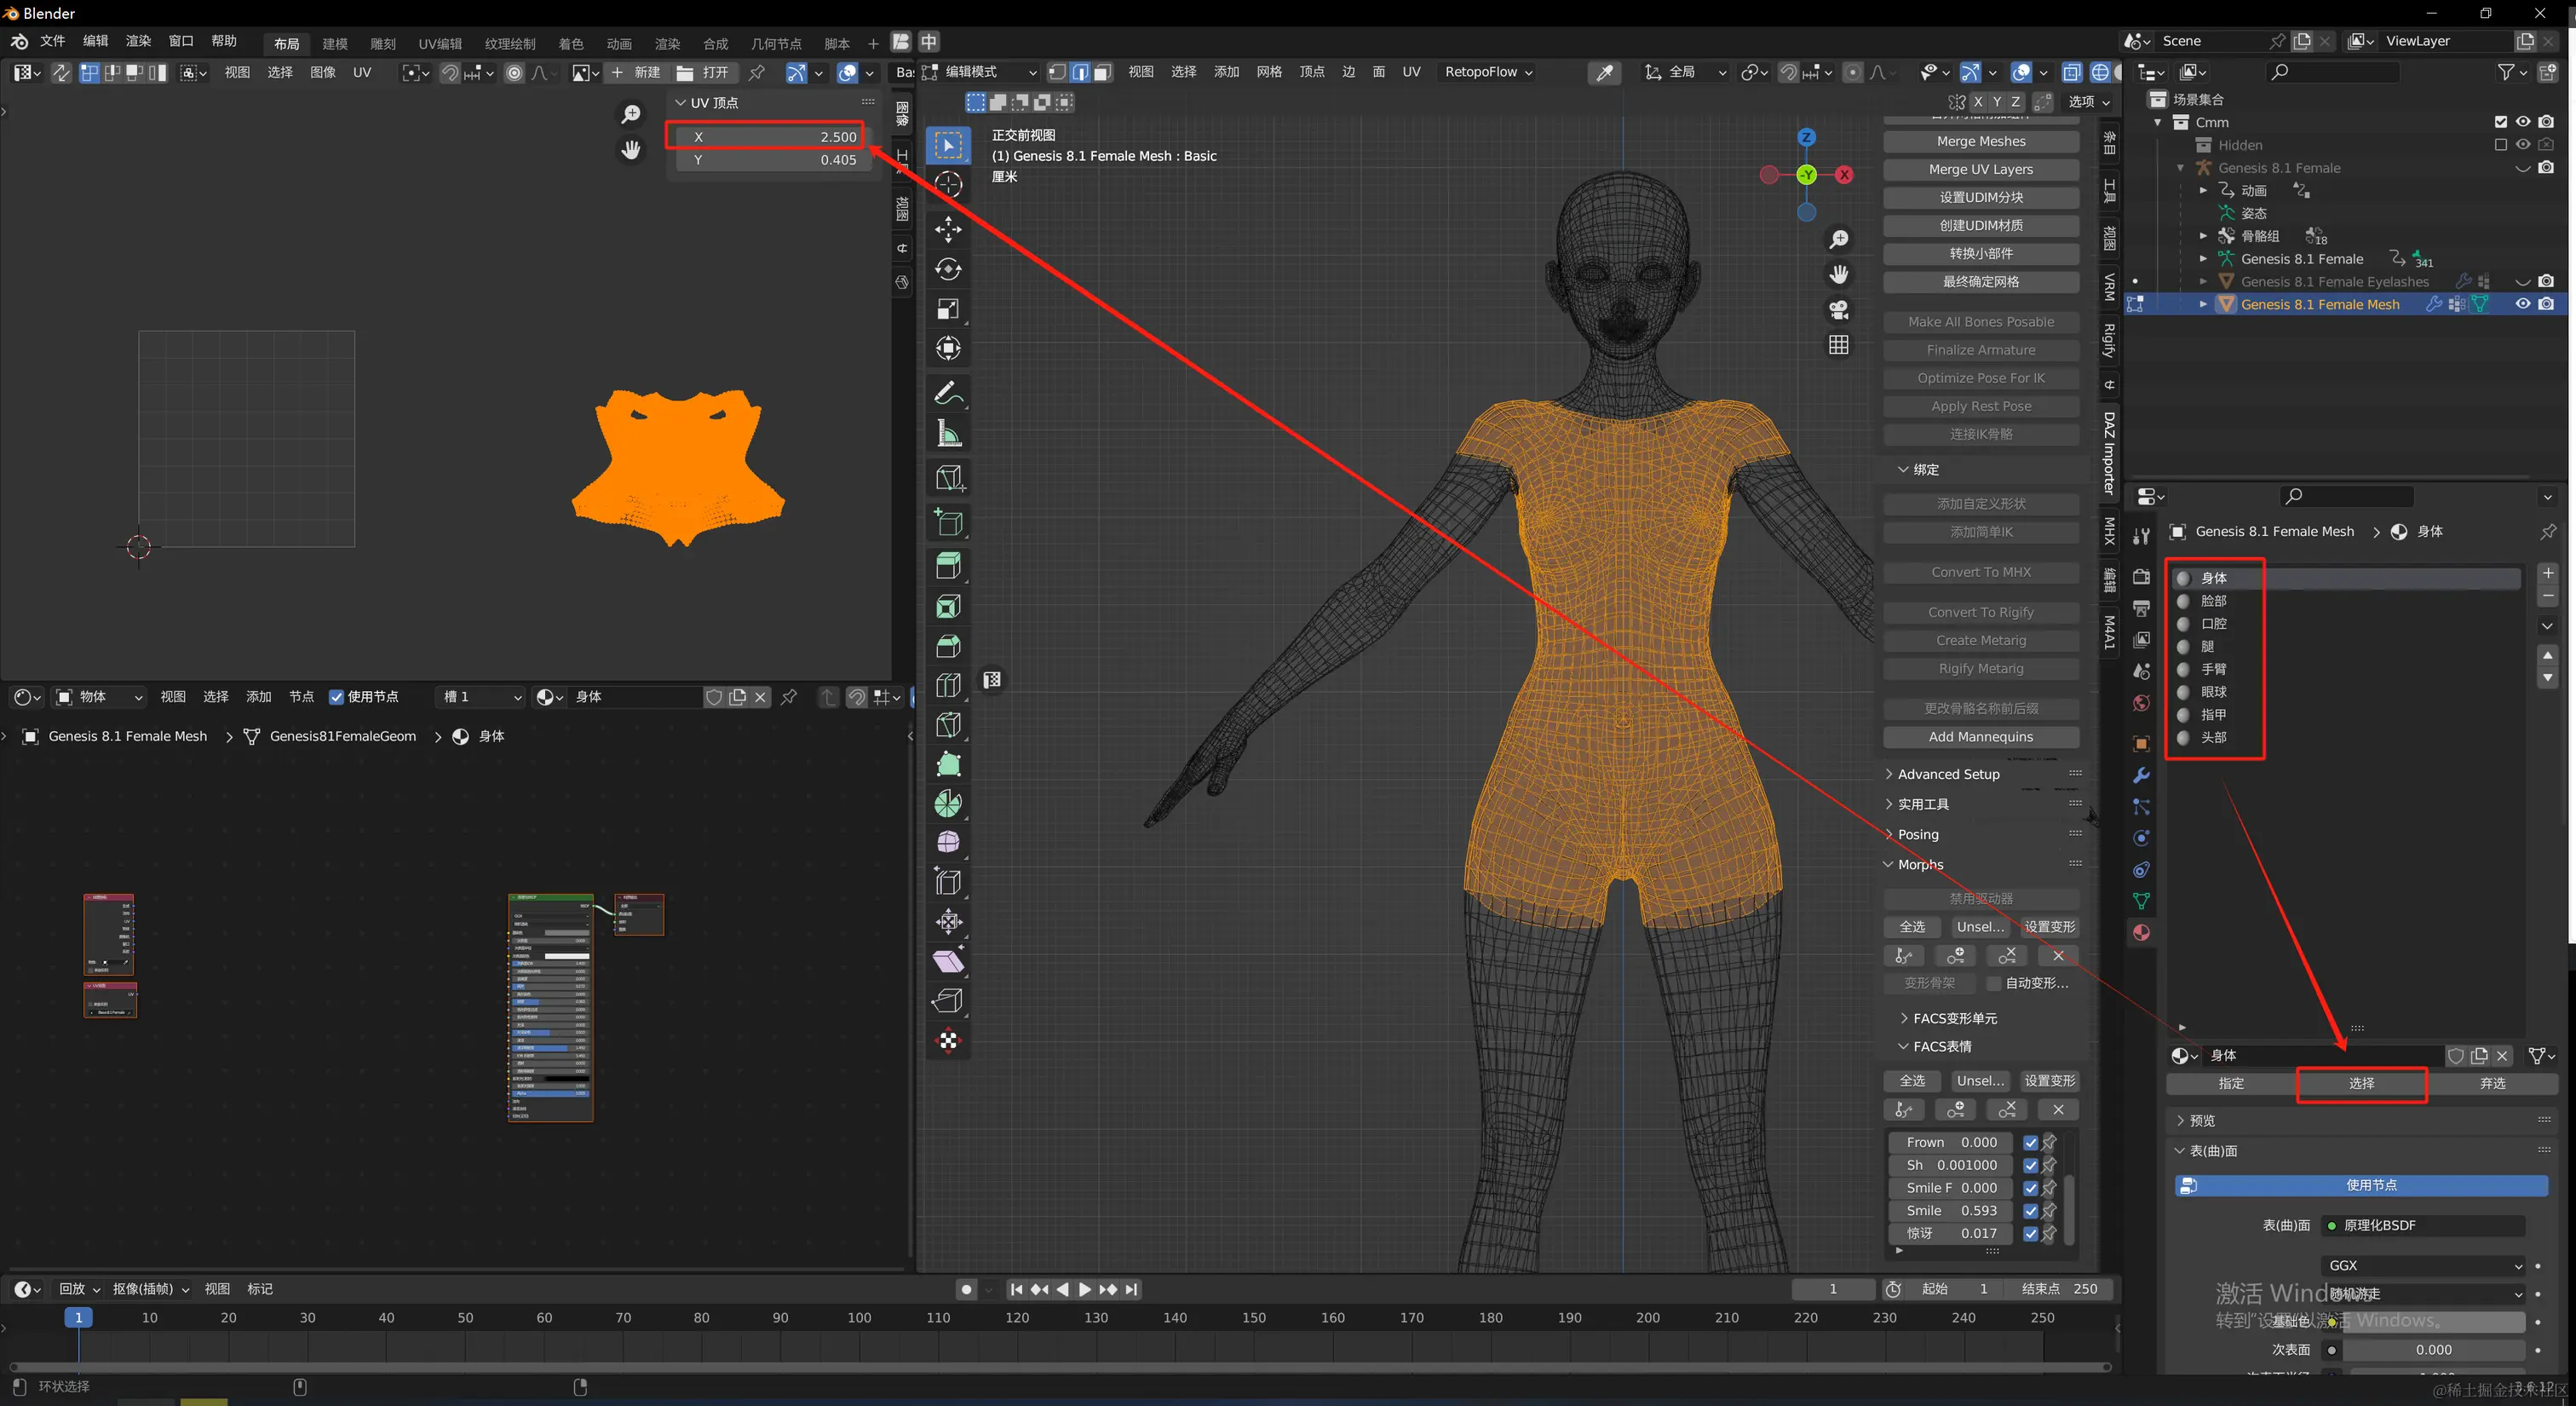Select the Measure ruler tool

coord(948,433)
